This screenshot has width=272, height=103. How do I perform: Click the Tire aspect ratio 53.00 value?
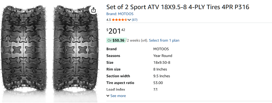[x=158, y=83]
